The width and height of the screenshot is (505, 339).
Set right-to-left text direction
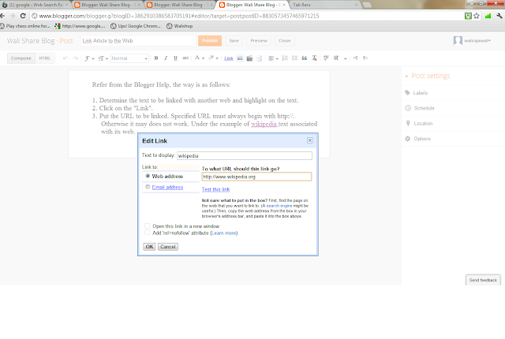click(x=365, y=58)
